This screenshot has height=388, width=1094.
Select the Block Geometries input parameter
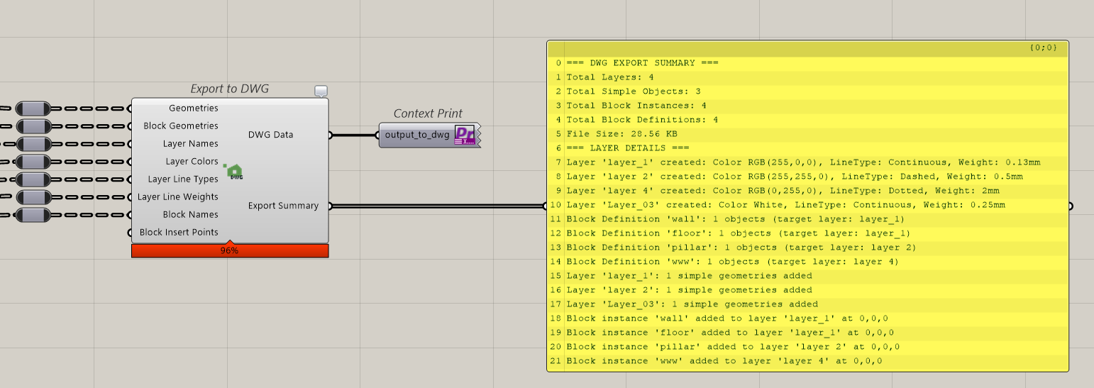(x=181, y=126)
